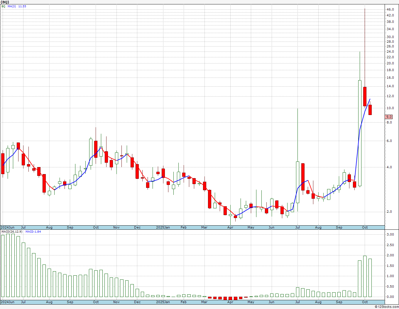Select the 42.0 price axis label
Viewport: 399px width, 309px height.
[390, 16]
